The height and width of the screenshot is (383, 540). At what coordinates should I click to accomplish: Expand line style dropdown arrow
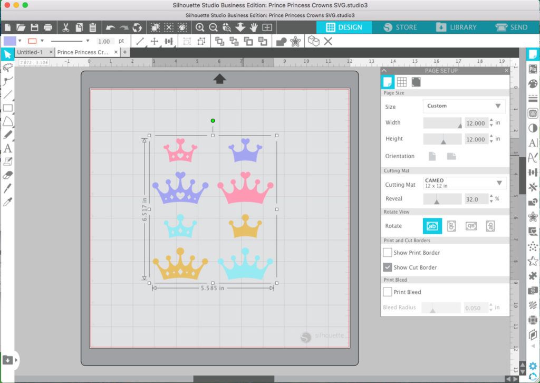click(88, 41)
